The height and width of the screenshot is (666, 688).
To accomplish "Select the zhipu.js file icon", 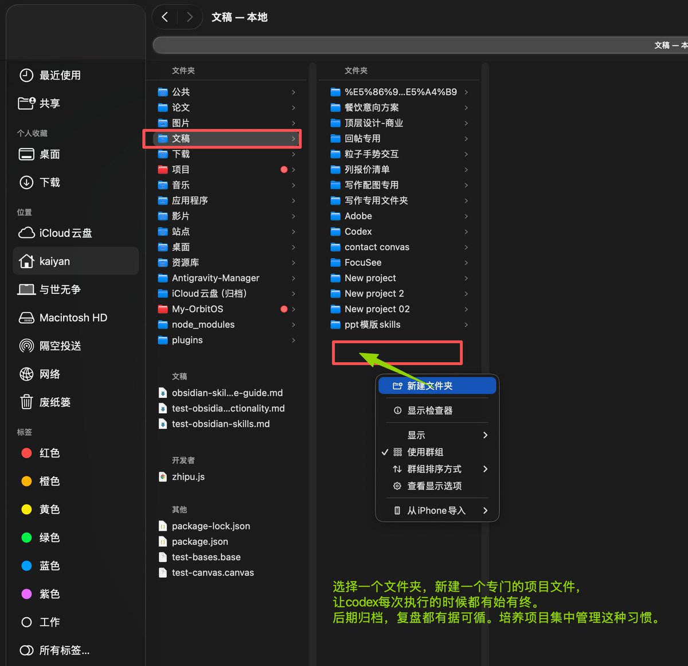I will point(163,476).
